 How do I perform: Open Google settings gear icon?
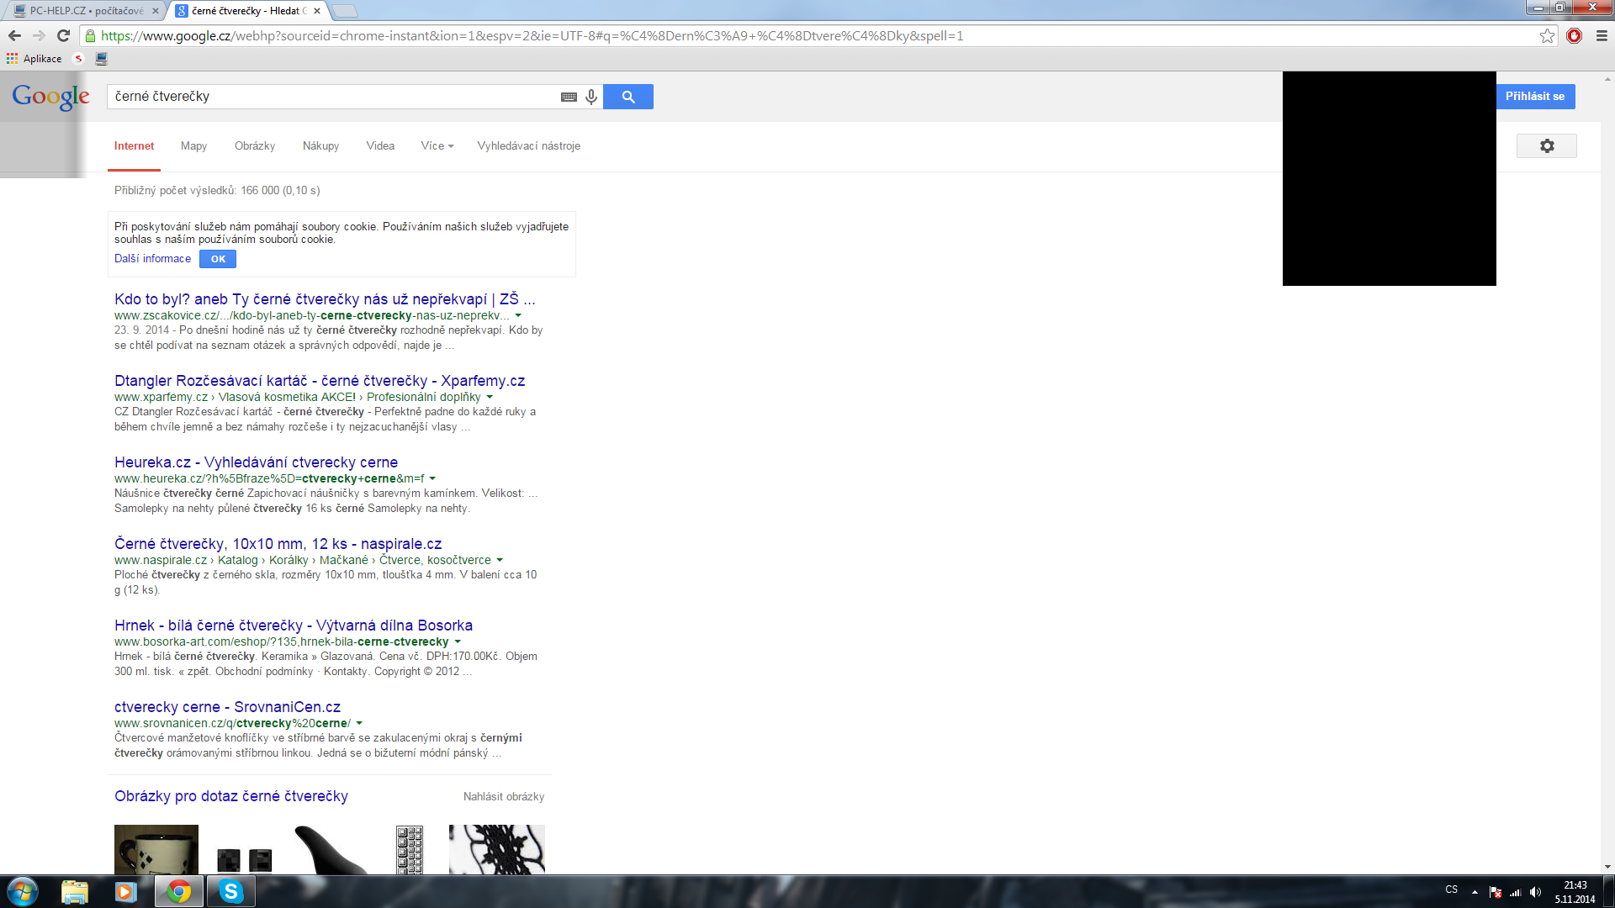pyautogui.click(x=1546, y=146)
